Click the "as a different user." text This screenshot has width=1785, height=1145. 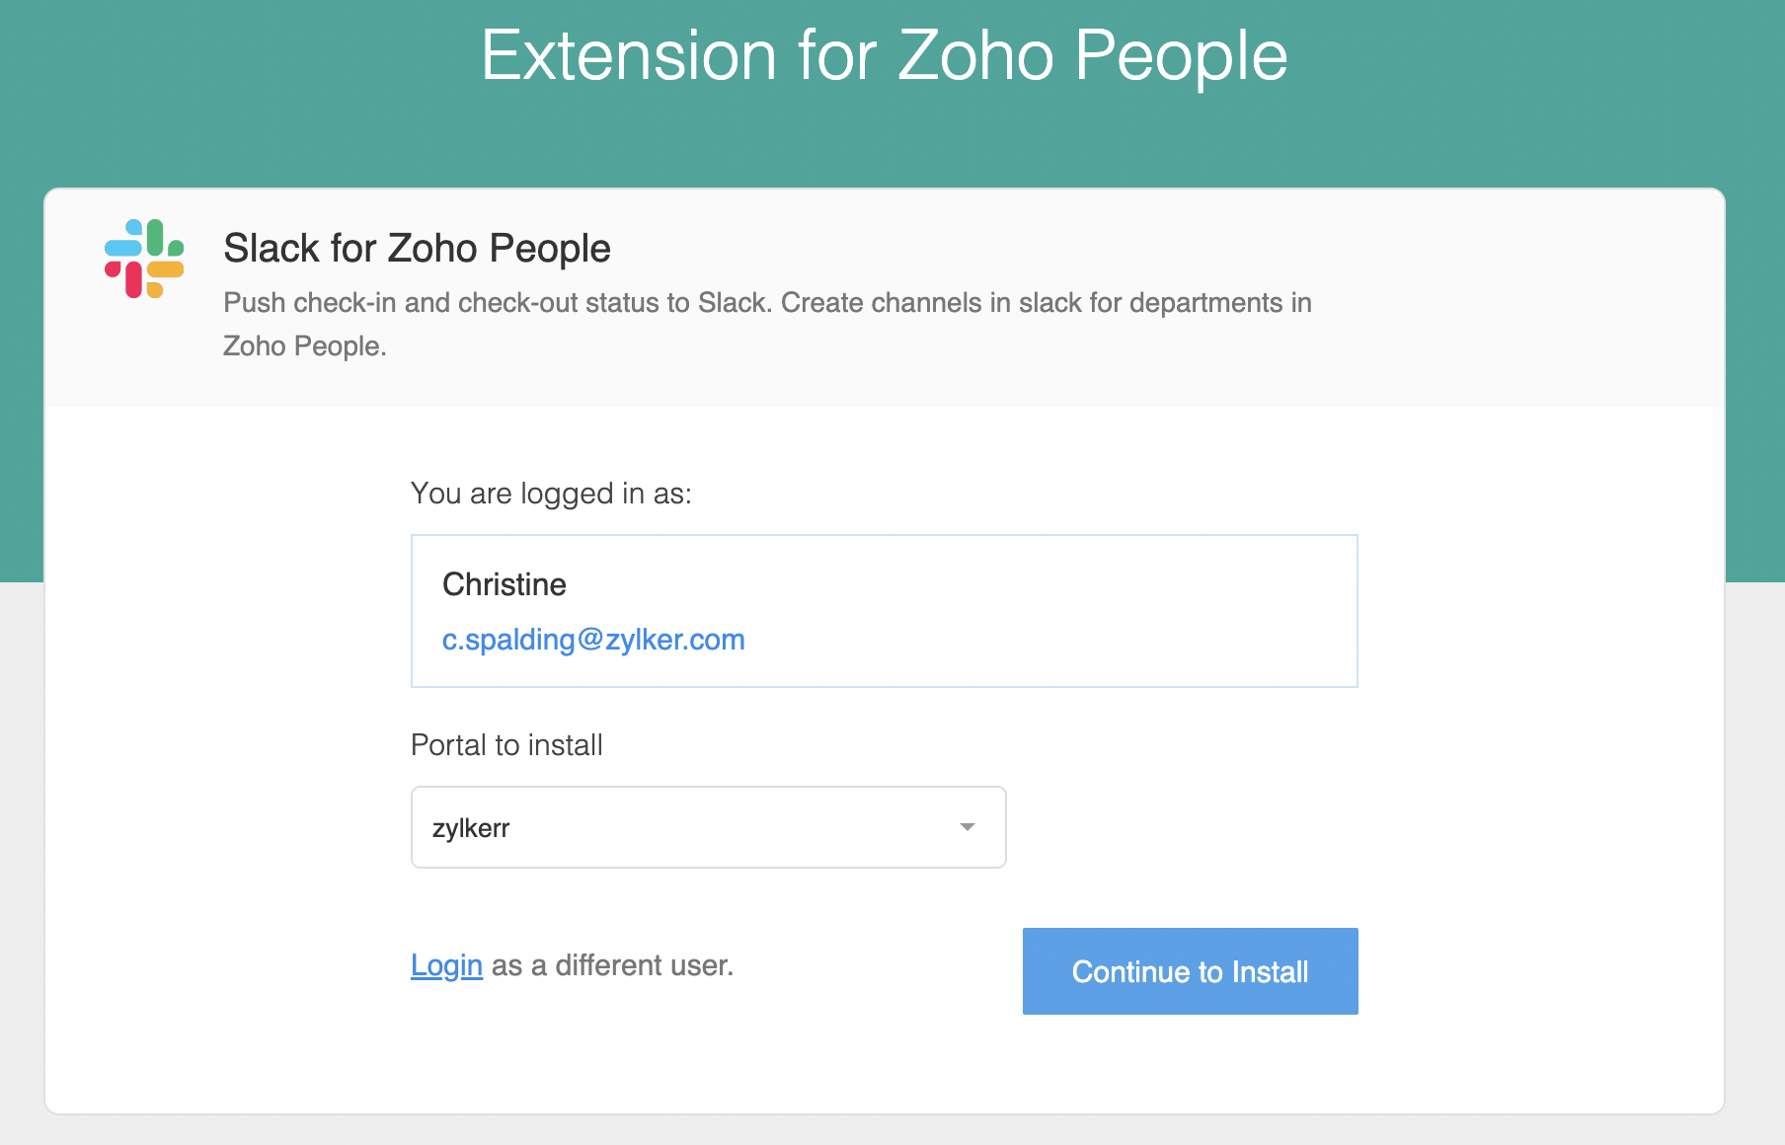[x=612, y=965]
